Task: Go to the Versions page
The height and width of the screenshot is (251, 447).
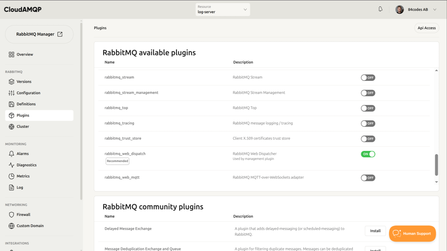Action: point(39,82)
